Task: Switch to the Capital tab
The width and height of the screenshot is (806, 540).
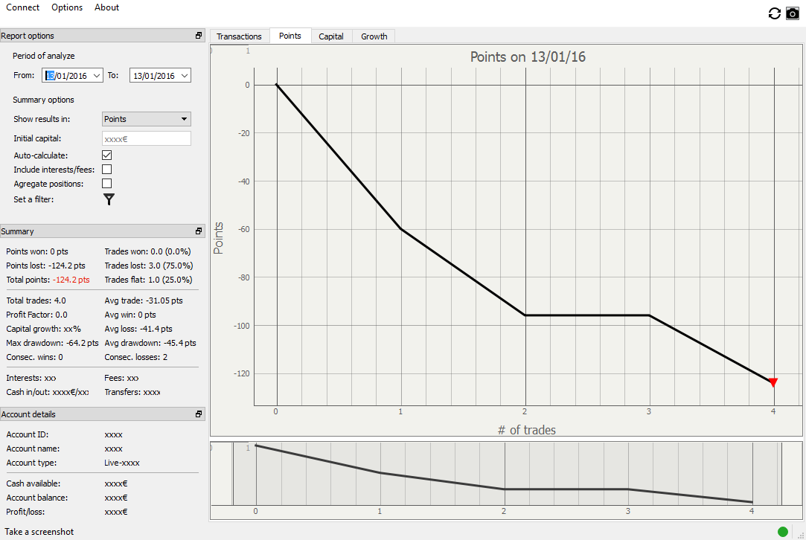Action: pos(331,36)
